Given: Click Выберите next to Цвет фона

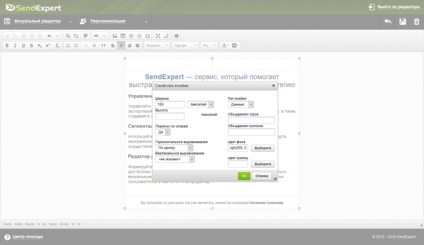Looking at the screenshot, I should click(263, 148).
